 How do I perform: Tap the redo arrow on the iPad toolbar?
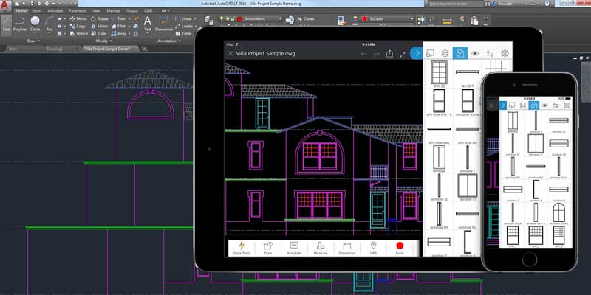[x=376, y=54]
